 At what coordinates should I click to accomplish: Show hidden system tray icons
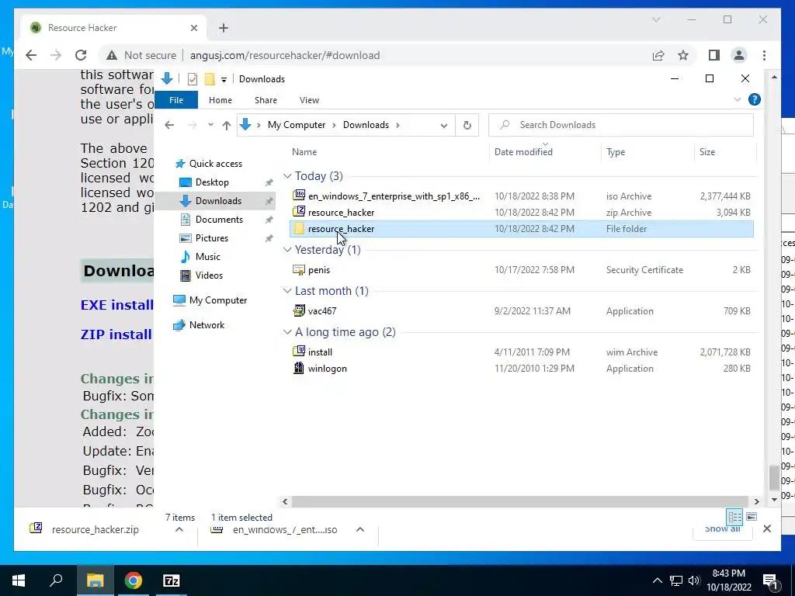(x=657, y=580)
